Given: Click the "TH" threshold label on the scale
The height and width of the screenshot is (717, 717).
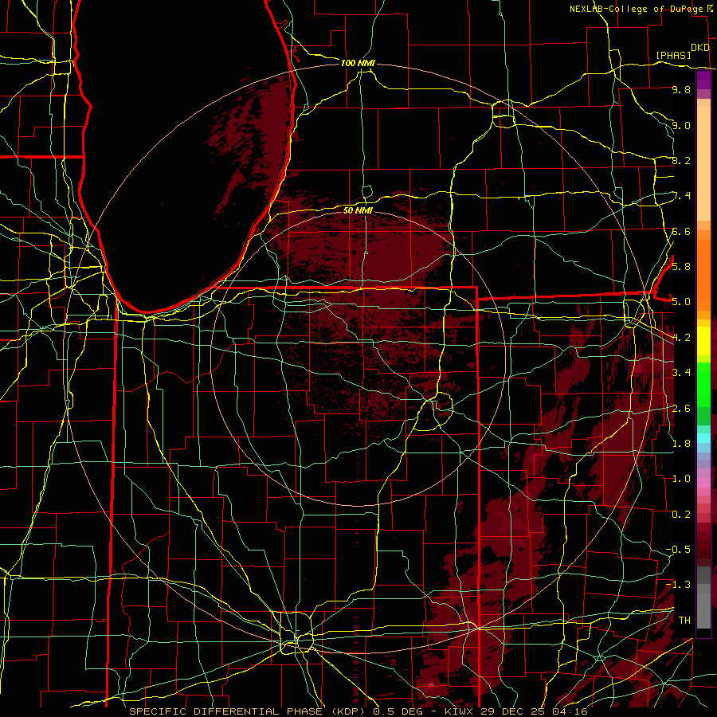Looking at the screenshot, I should tap(684, 620).
